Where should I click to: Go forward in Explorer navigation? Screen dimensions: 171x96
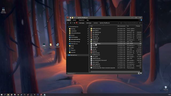(71, 23)
